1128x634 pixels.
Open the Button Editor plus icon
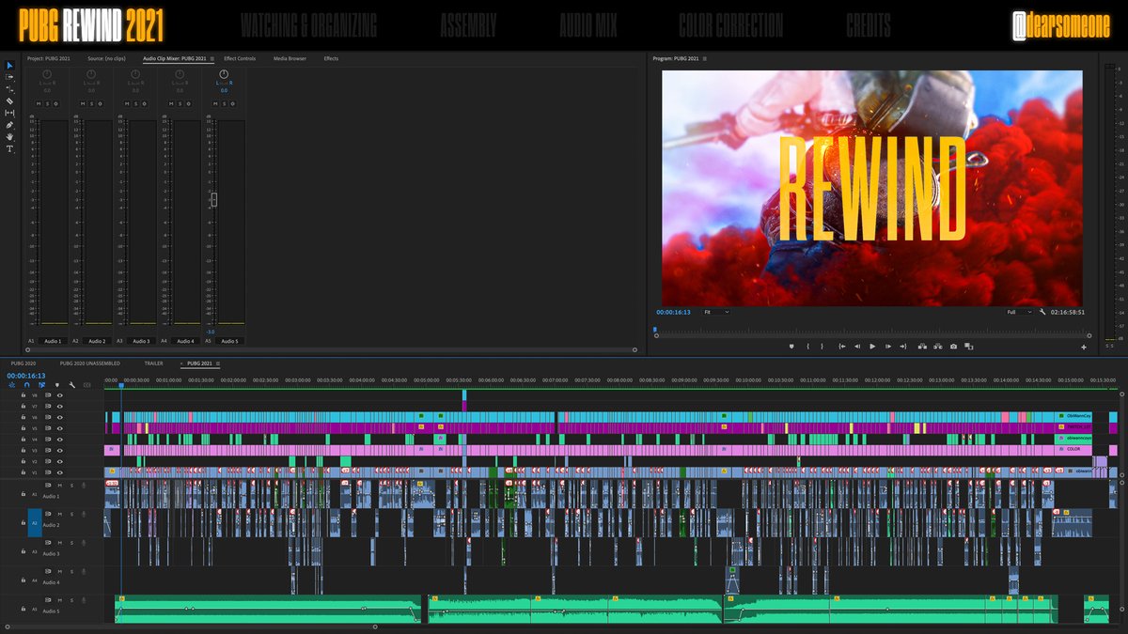[1084, 347]
